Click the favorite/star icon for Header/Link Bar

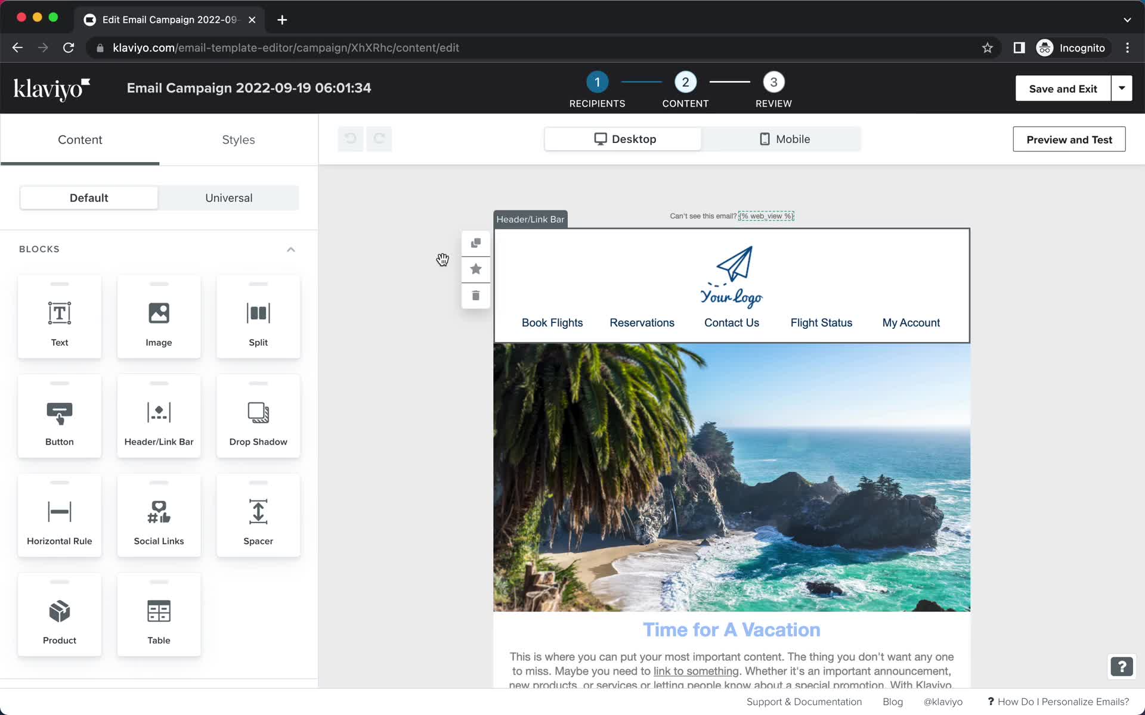tap(476, 269)
